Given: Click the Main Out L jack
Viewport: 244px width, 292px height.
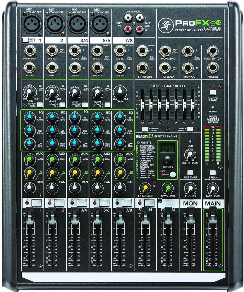Looking at the screenshot, I should click(188, 51).
